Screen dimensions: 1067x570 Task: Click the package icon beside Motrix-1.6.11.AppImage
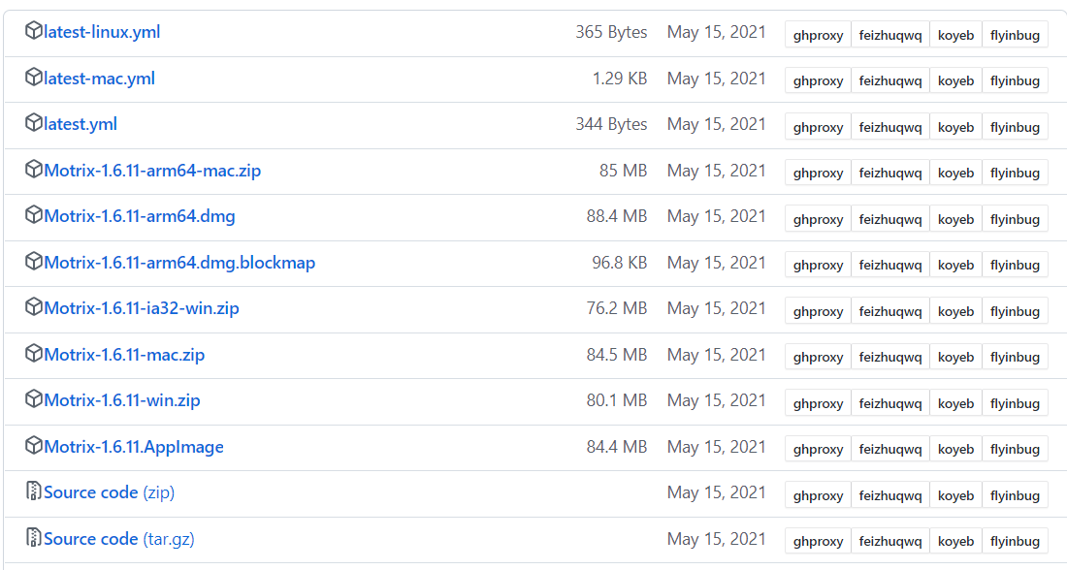click(x=34, y=446)
